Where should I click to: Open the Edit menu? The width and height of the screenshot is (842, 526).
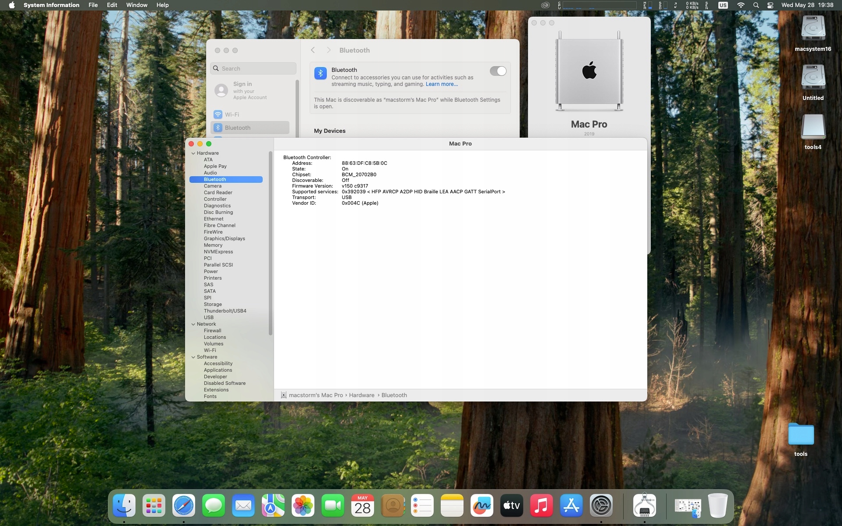pyautogui.click(x=112, y=5)
